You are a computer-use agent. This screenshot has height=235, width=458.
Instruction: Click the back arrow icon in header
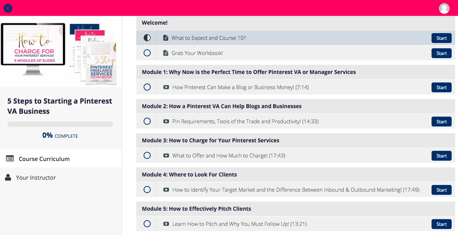coord(8,8)
